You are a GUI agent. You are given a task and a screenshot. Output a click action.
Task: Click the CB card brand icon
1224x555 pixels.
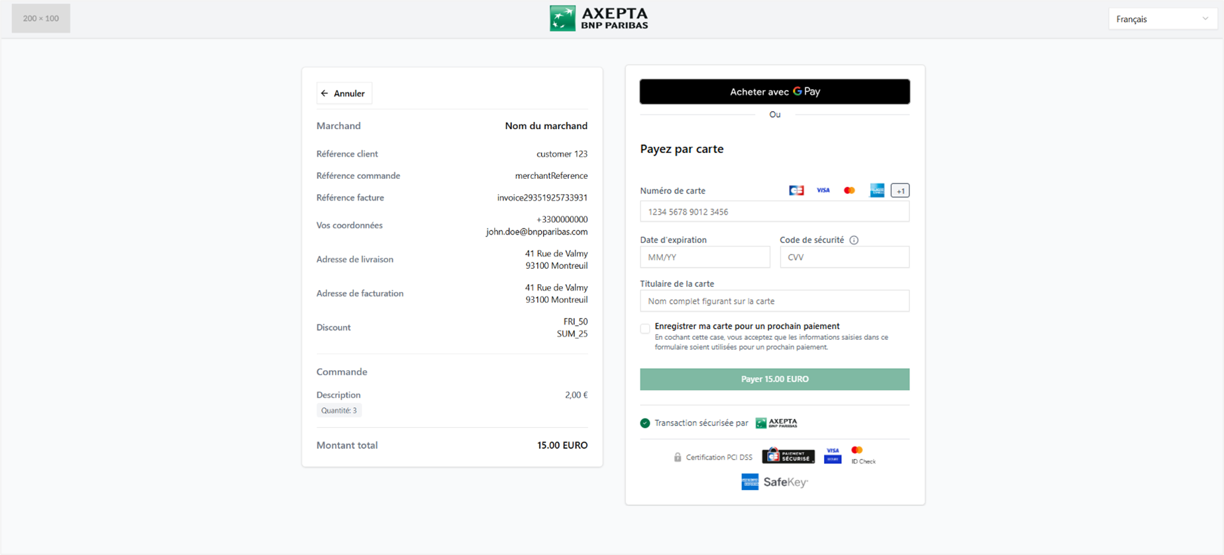point(796,191)
